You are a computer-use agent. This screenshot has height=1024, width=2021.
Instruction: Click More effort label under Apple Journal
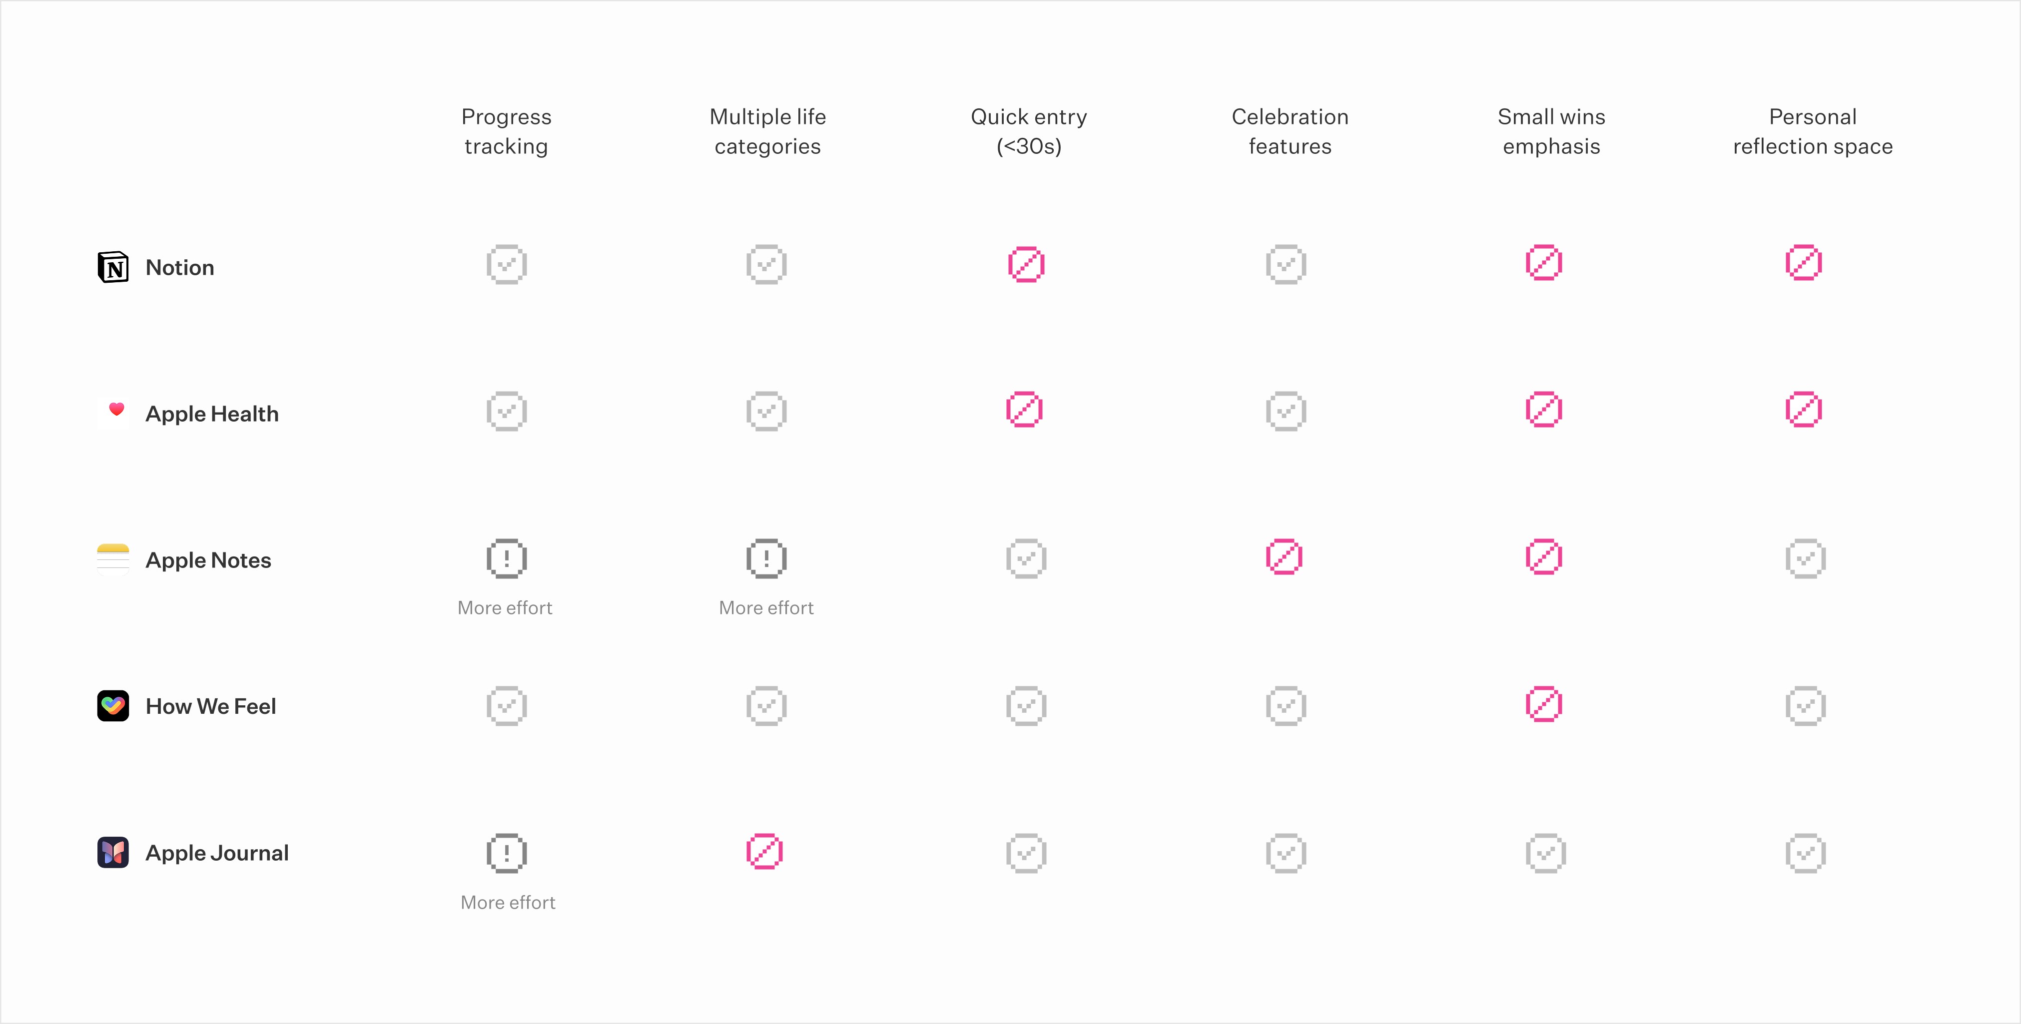pyautogui.click(x=508, y=903)
